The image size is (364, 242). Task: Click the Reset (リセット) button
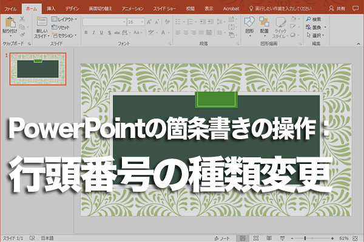coord(60,27)
